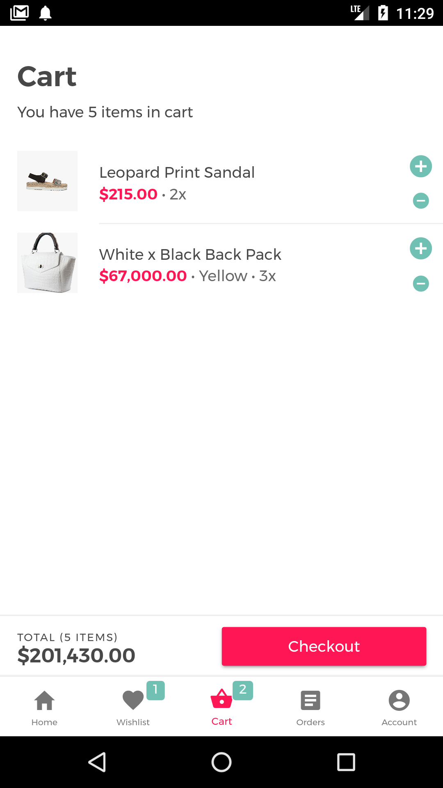Decrease Leopard Print Sandal quantity

421,201
